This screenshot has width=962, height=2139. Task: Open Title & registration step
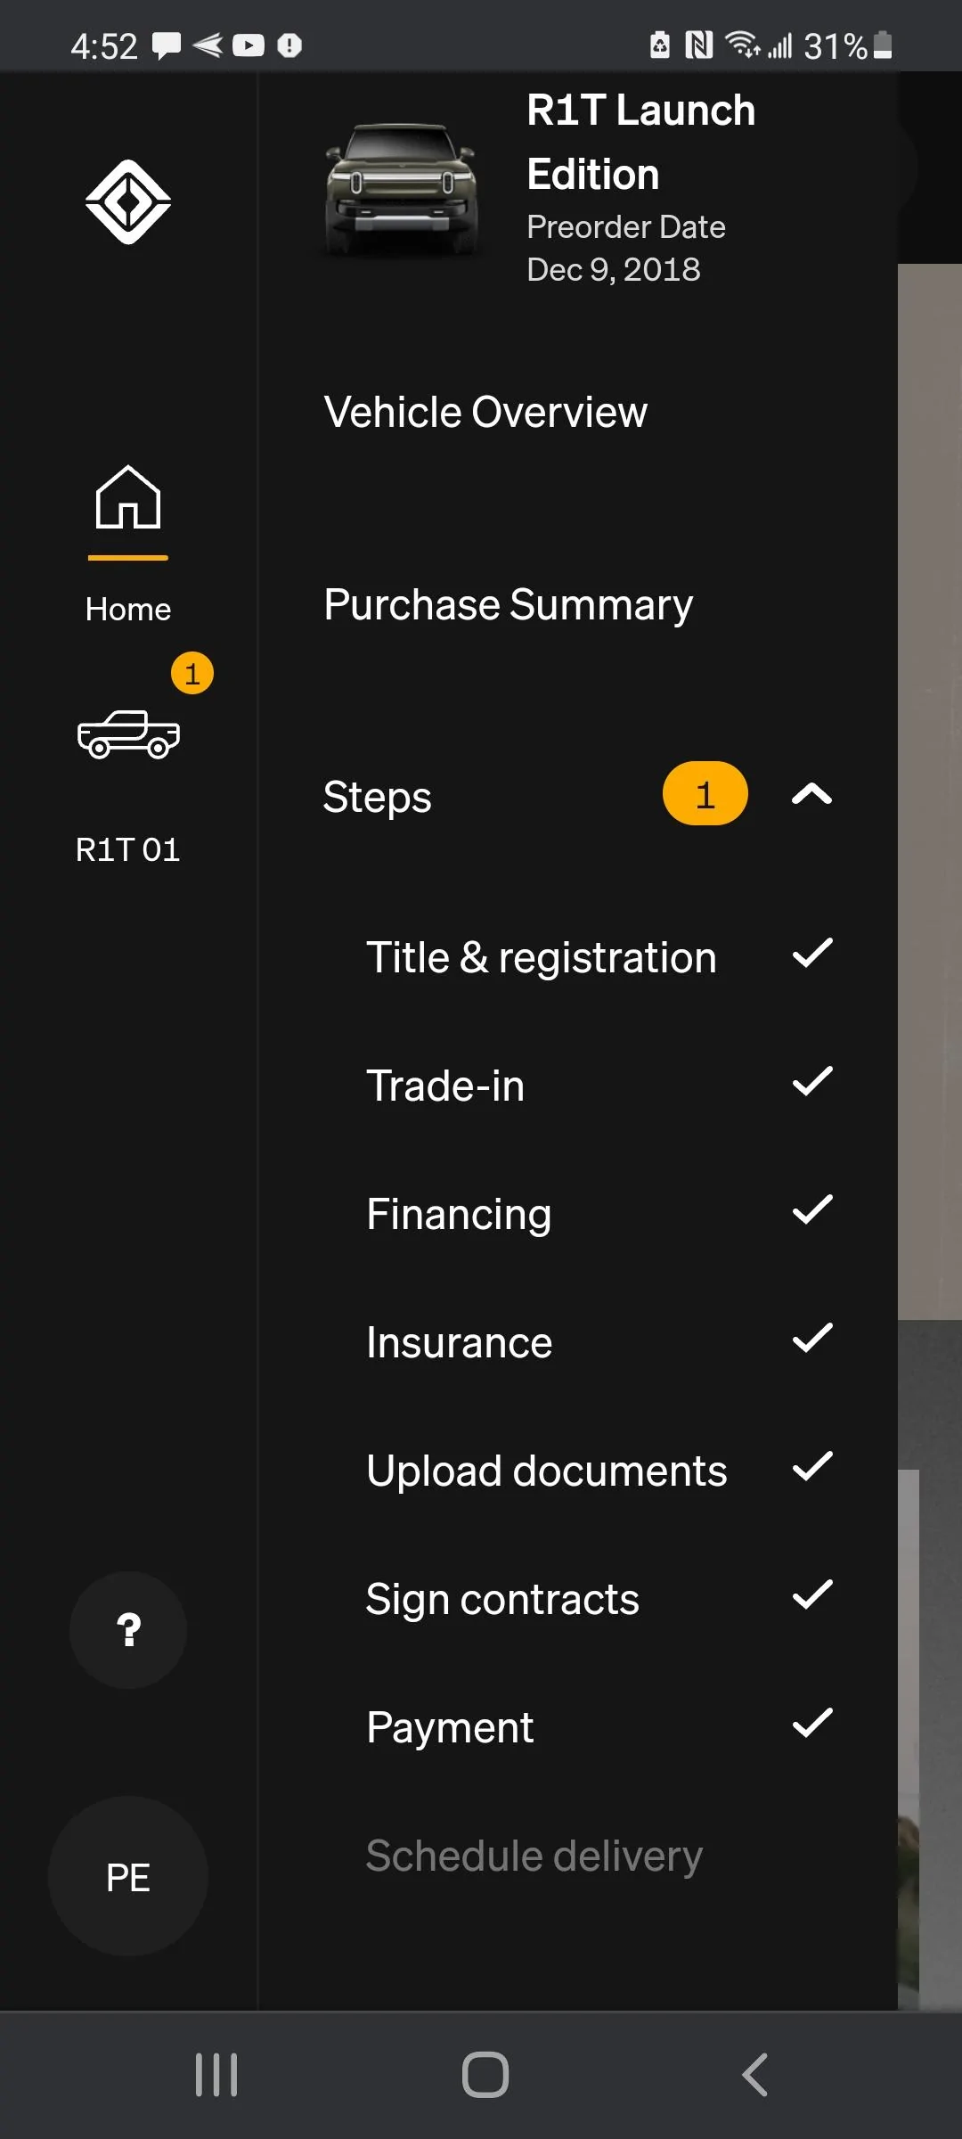tap(542, 958)
